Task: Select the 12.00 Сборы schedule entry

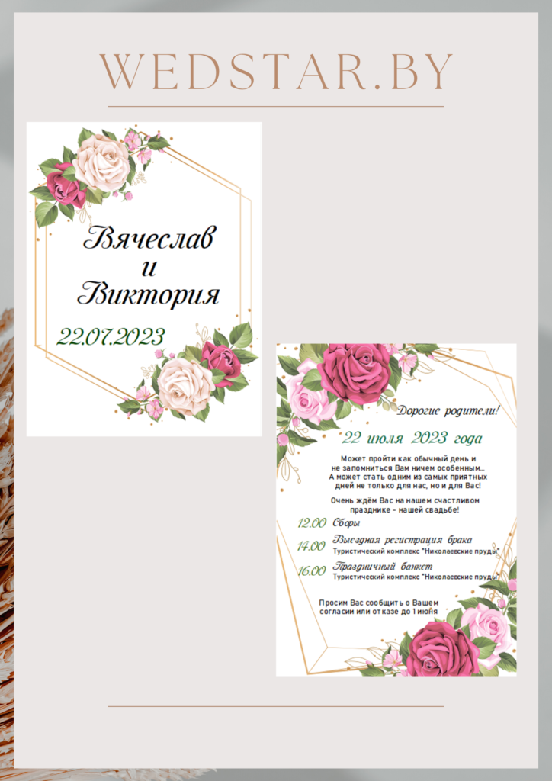Action: 329,523
